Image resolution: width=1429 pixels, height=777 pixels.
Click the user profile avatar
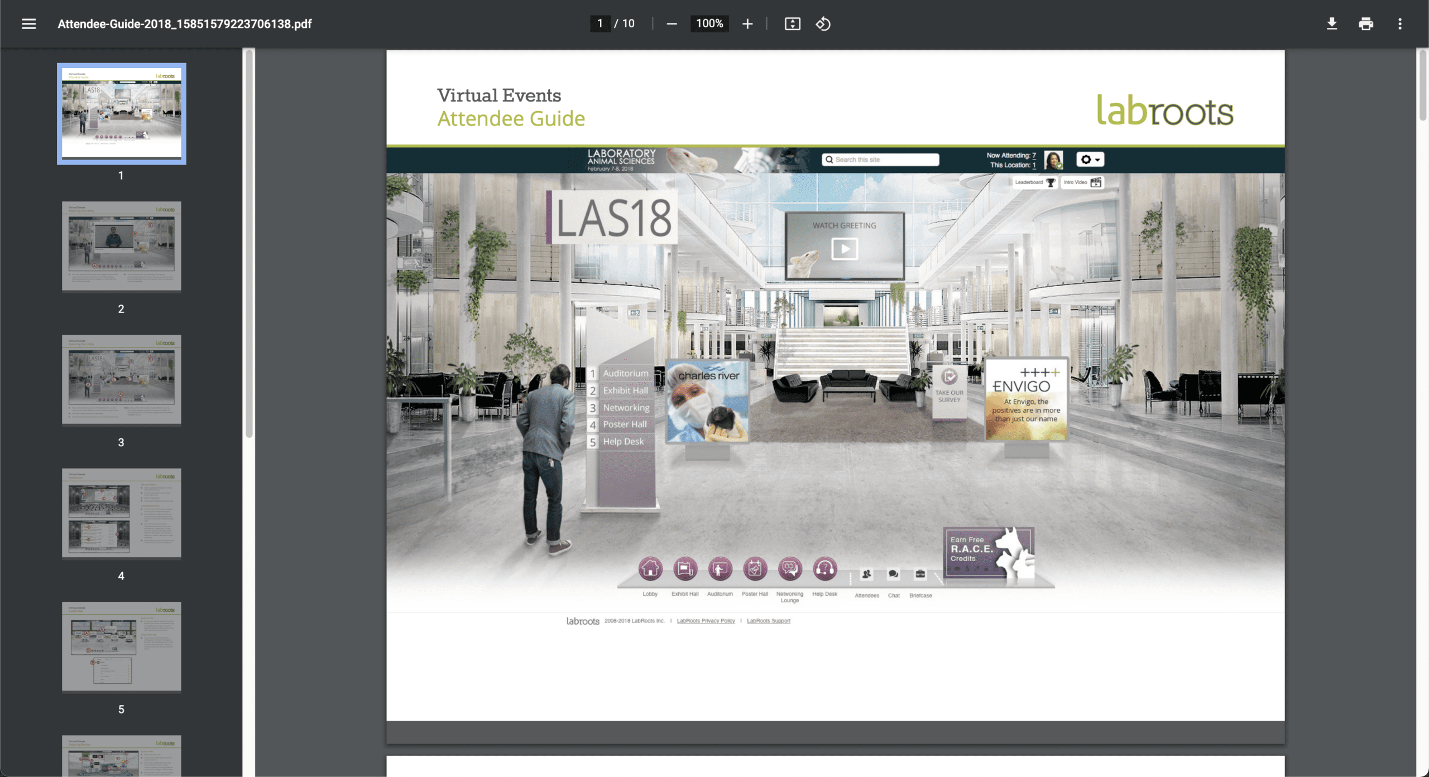pyautogui.click(x=1053, y=160)
